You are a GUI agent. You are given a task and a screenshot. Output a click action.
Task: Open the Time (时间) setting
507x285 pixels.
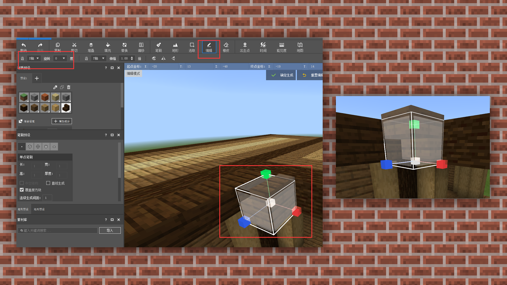pyautogui.click(x=263, y=47)
